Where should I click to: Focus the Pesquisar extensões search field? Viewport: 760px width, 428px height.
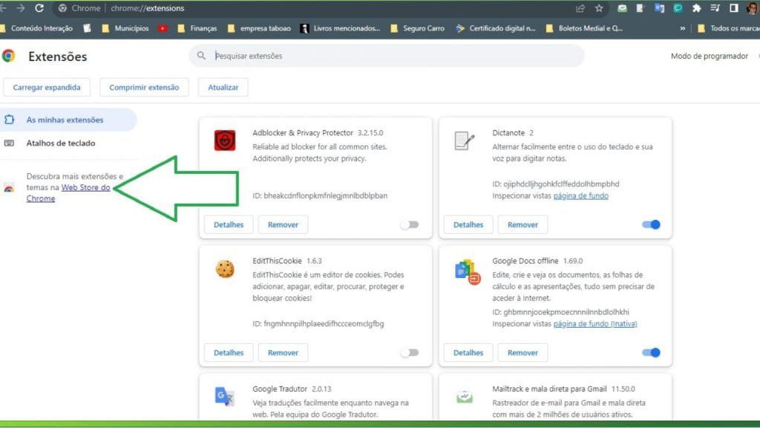pyautogui.click(x=386, y=56)
